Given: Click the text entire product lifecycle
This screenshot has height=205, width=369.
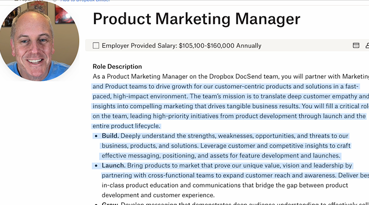Looking at the screenshot, I should pyautogui.click(x=126, y=126).
